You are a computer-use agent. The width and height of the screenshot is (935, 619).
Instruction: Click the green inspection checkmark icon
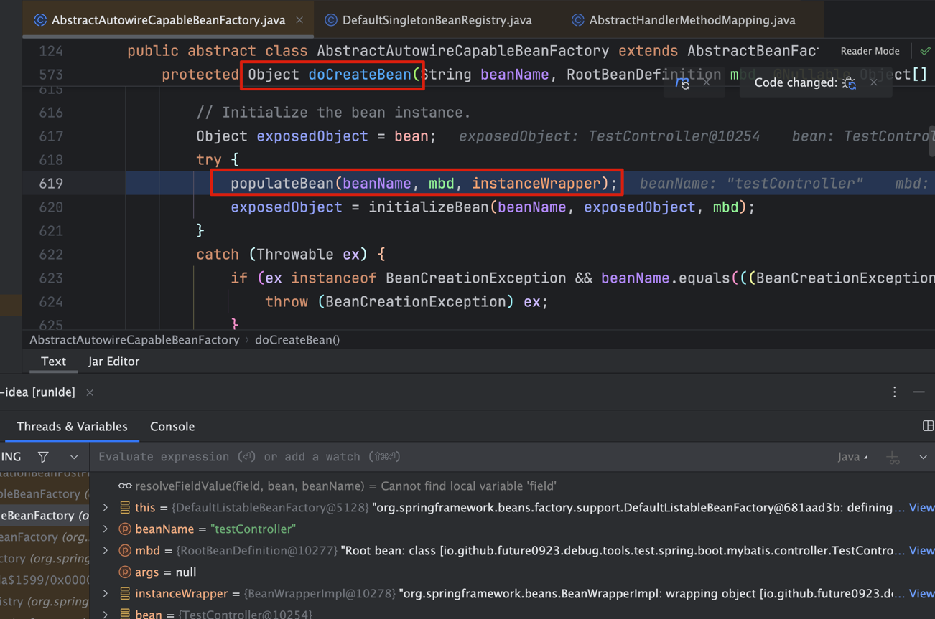click(925, 51)
